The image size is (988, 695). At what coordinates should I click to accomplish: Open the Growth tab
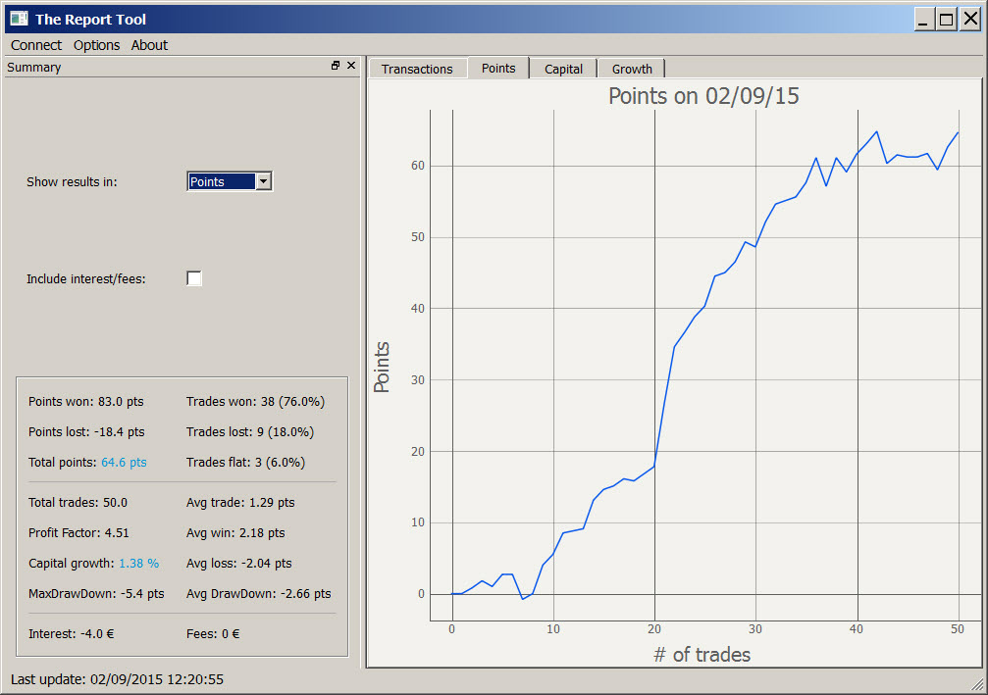point(632,69)
